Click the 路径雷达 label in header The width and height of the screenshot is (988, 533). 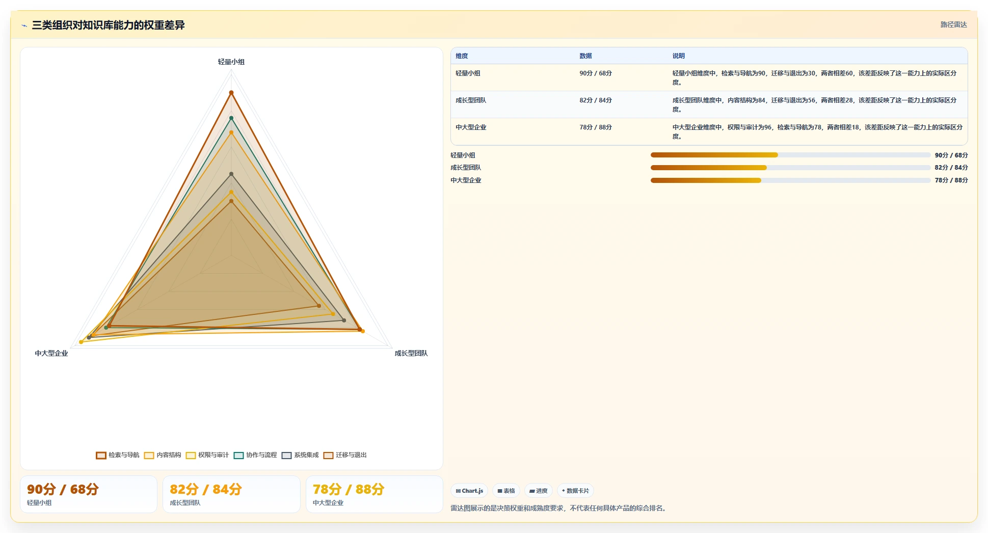[x=953, y=24]
